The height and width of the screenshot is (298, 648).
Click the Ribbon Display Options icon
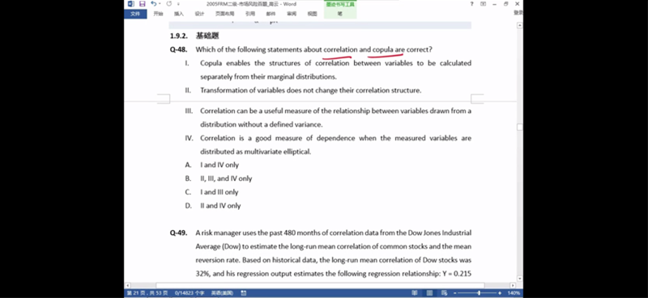tap(483, 4)
